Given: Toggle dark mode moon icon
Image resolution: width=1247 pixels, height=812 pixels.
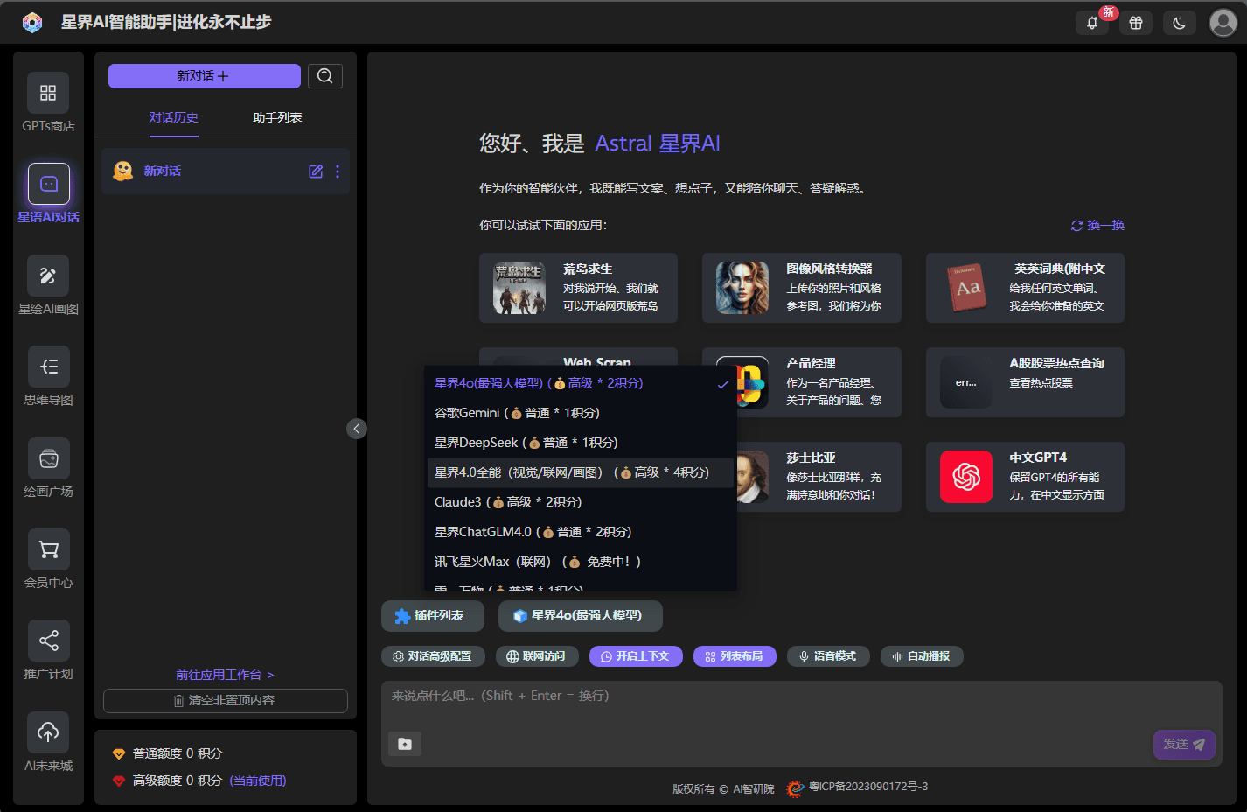Looking at the screenshot, I should tap(1180, 23).
